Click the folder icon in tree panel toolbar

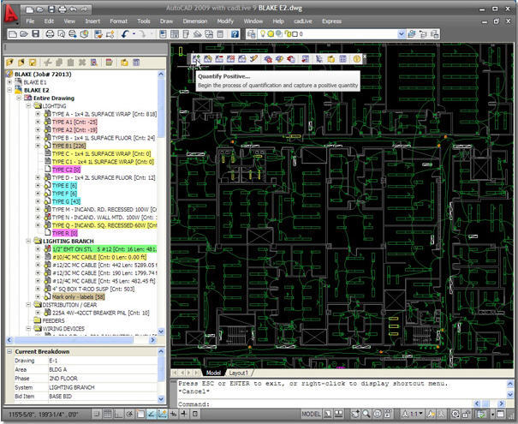(124, 63)
